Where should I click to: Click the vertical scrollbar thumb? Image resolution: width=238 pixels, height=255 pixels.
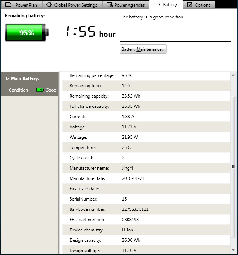[x=233, y=166]
